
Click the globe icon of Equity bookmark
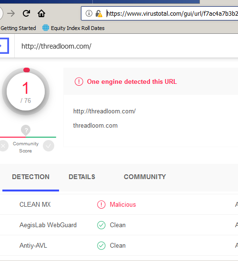point(46,28)
